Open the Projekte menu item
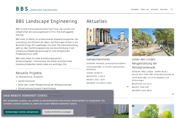The width and height of the screenshot is (190, 118). pyautogui.click(x=135, y=9)
